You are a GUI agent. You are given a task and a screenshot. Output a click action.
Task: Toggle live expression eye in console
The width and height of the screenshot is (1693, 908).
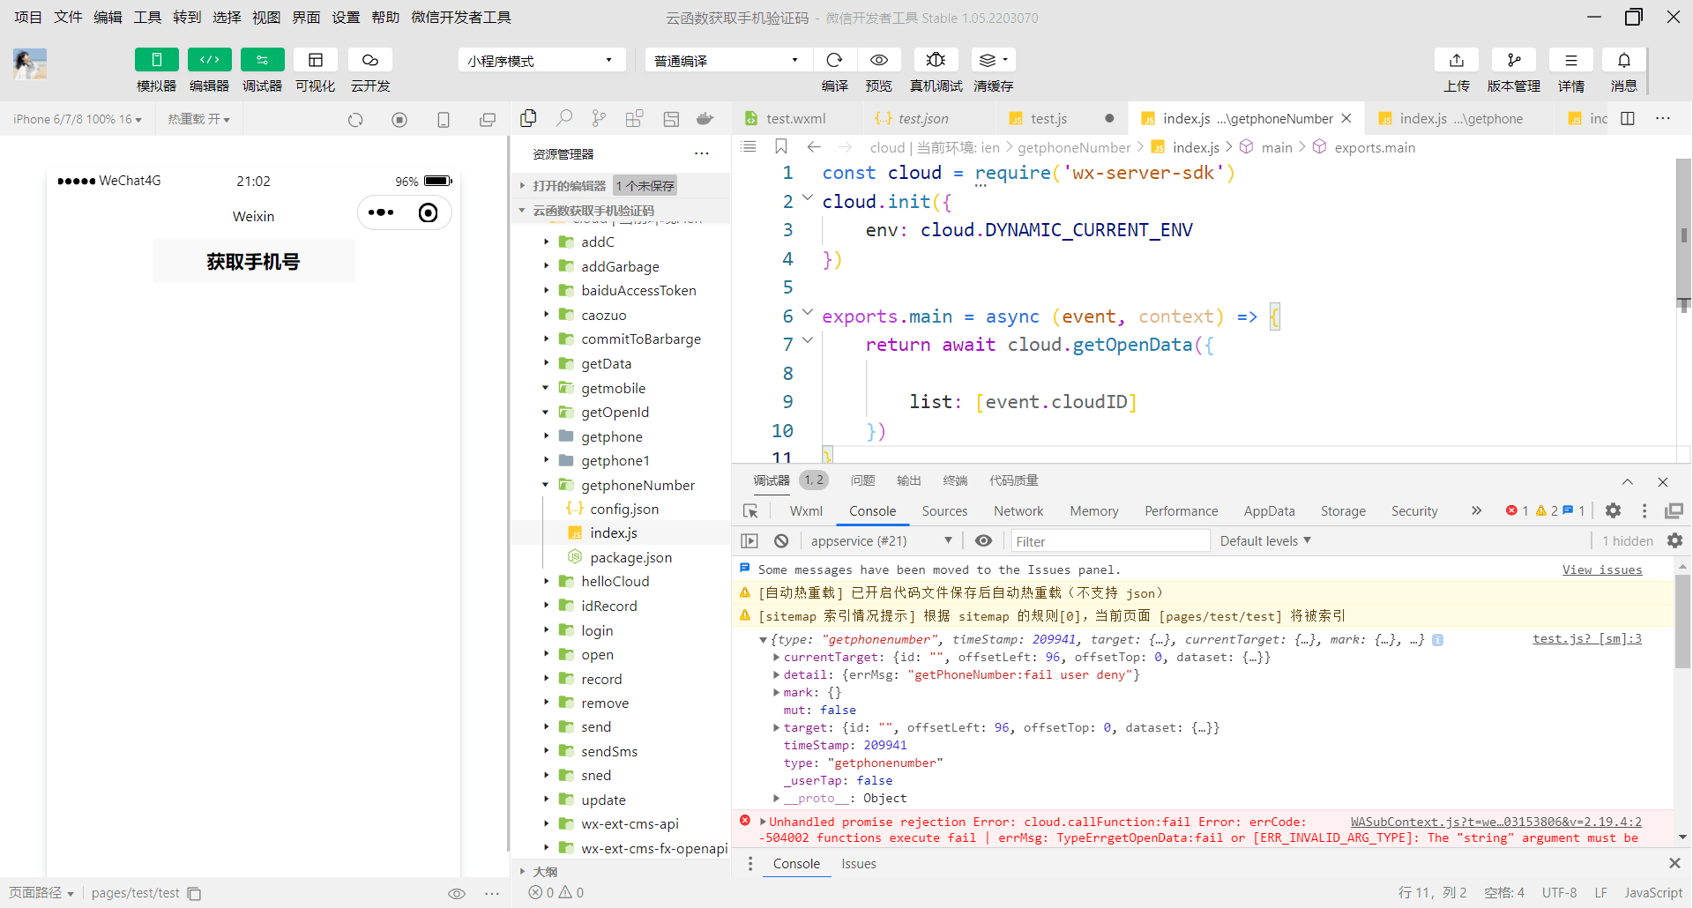pyautogui.click(x=983, y=540)
